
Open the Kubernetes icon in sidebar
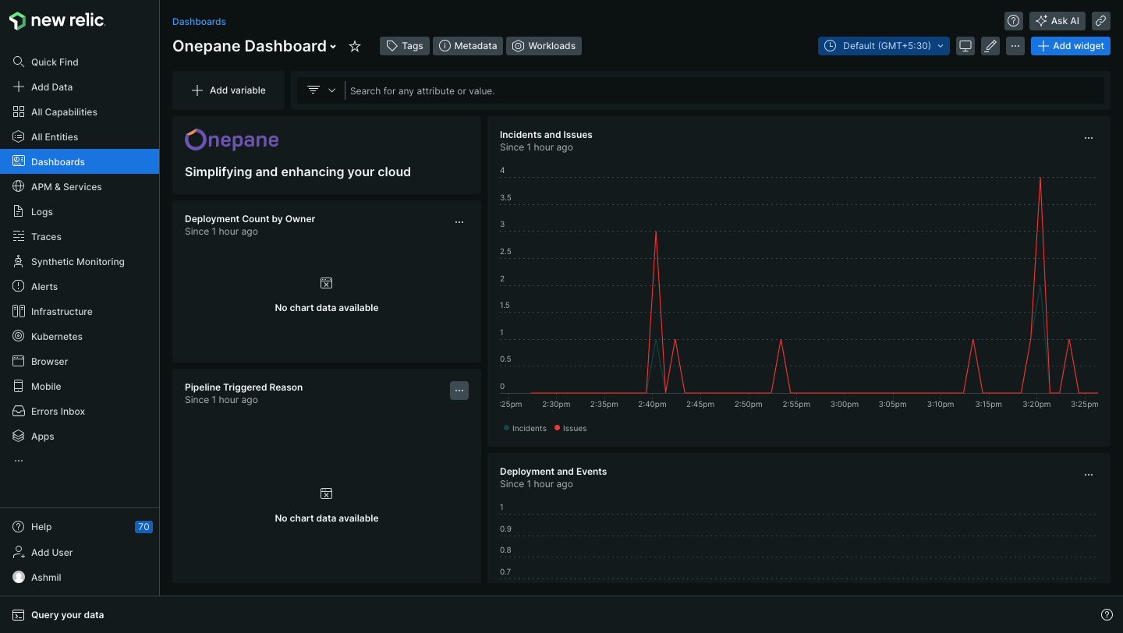19,337
